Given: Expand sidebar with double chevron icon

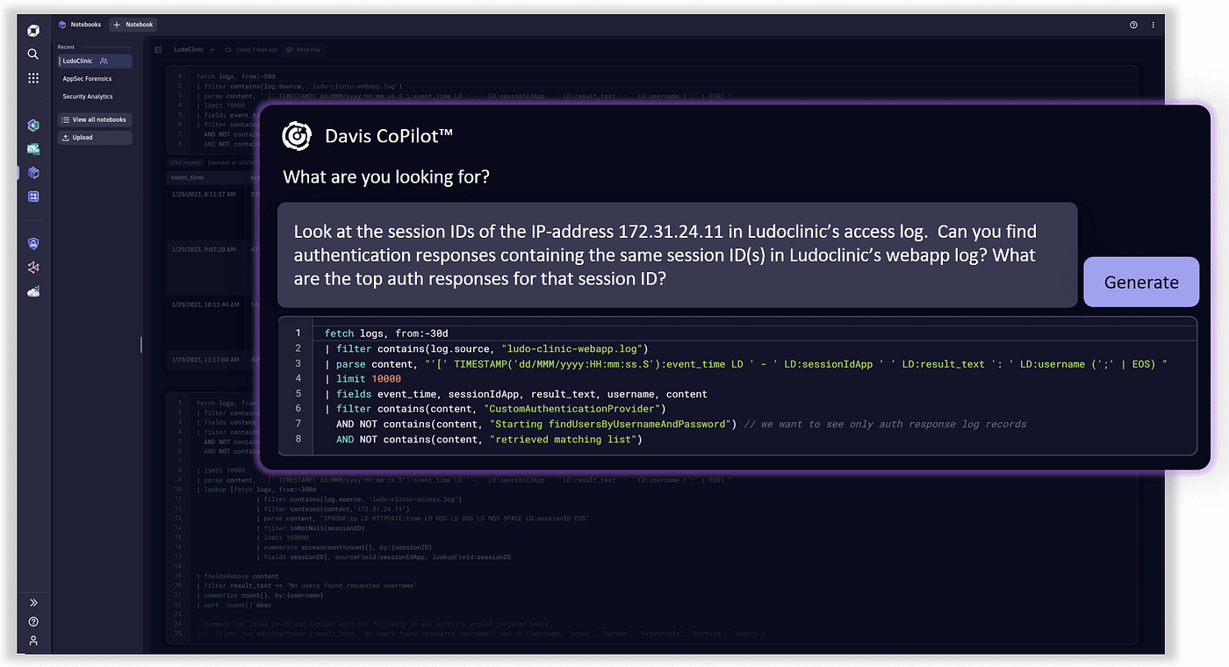Looking at the screenshot, I should (x=33, y=603).
